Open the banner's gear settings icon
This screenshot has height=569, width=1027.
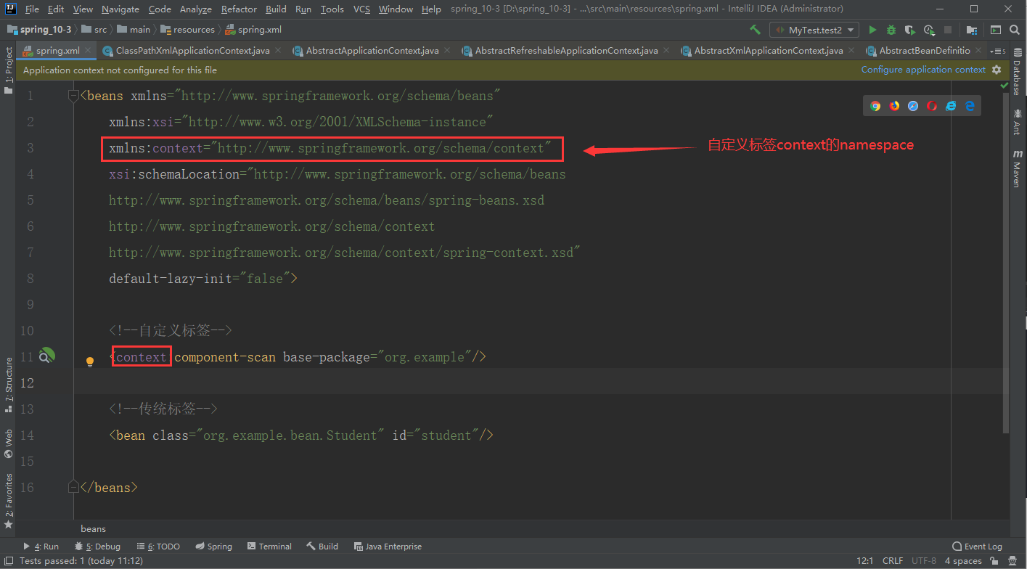[x=997, y=70]
